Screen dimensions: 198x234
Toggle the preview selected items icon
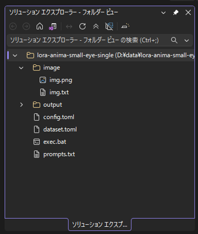point(125,26)
